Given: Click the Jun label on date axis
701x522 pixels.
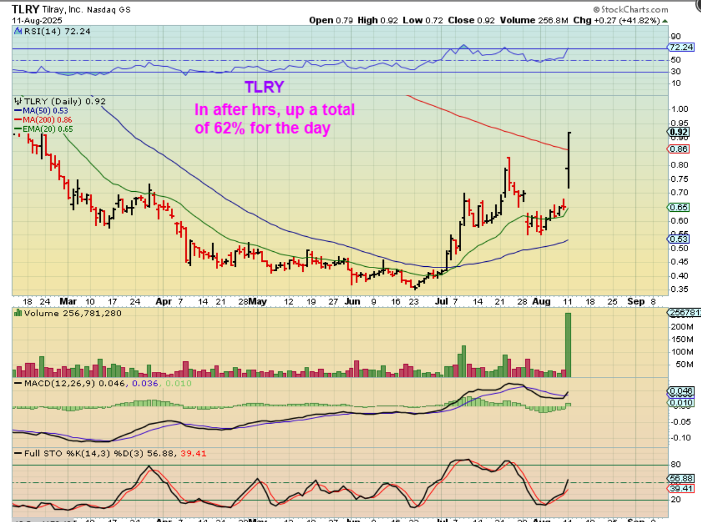Looking at the screenshot, I should 353,301.
